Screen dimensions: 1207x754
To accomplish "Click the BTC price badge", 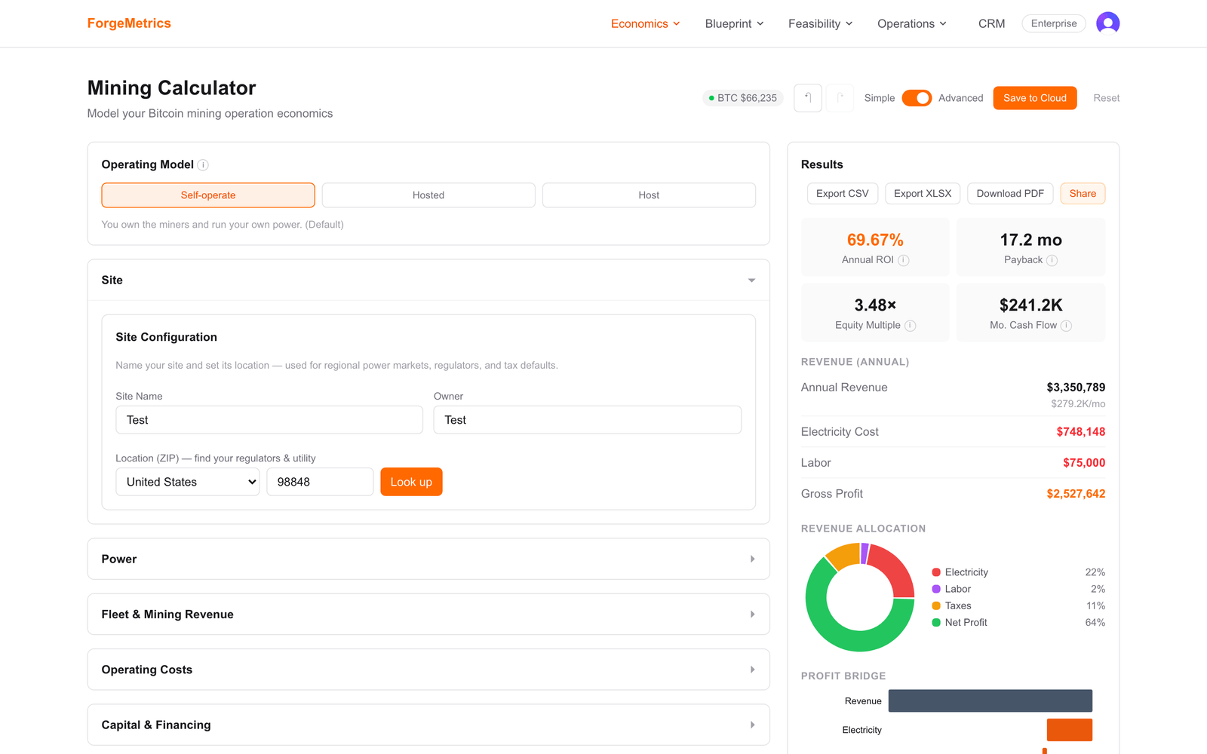I will [743, 98].
